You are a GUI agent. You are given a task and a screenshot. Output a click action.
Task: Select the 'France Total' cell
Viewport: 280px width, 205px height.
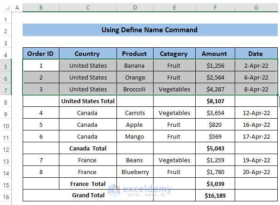click(x=88, y=184)
